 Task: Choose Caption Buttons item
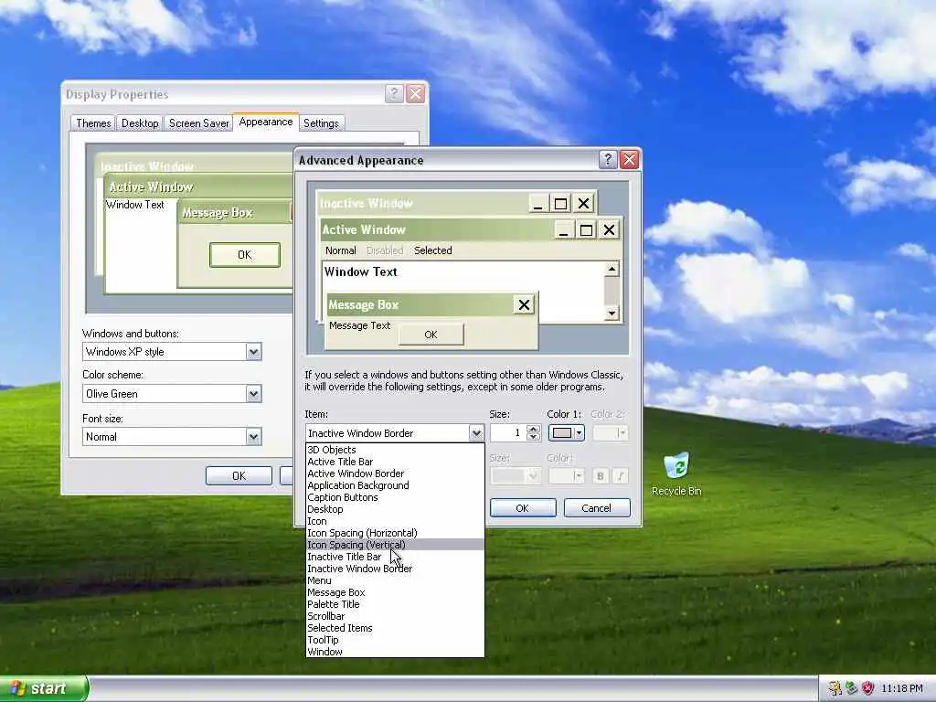[395, 497]
